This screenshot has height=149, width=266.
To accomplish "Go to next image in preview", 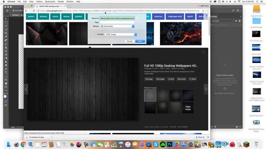I will pyautogui.click(x=206, y=89).
